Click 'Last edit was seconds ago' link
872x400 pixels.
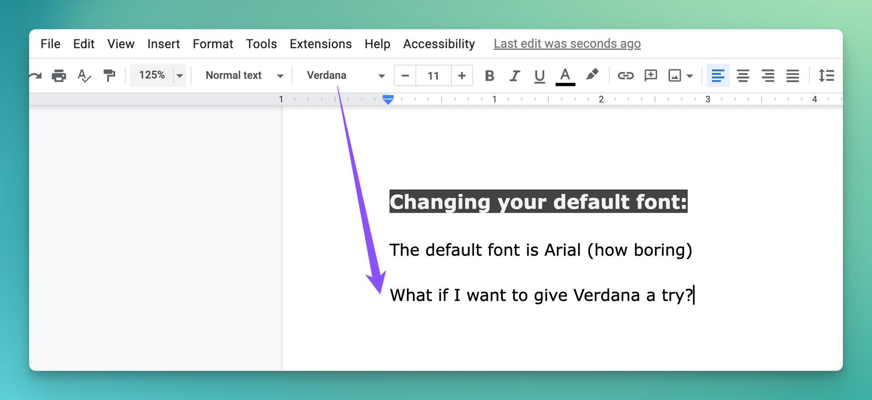click(x=567, y=44)
